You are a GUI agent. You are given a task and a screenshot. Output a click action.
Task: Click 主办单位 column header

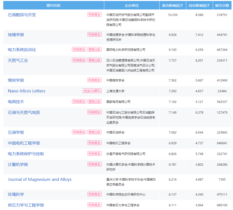tap(132, 5)
